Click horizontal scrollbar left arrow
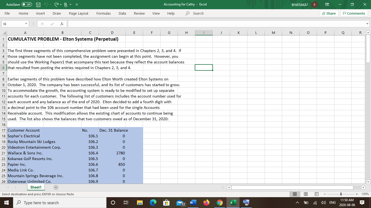Screen dimensions: 371x208 pyautogui.click(x=229, y=187)
